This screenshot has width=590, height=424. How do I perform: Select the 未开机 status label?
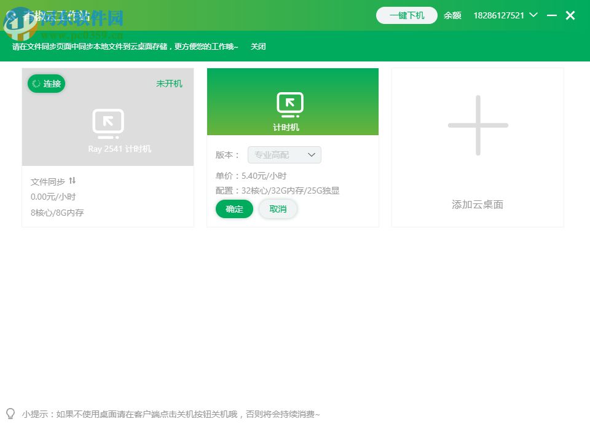(x=169, y=84)
